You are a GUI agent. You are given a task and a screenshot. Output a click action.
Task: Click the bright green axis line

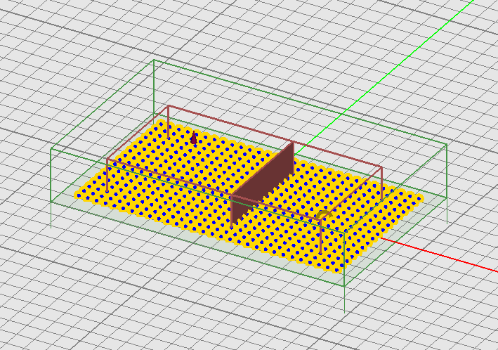pyautogui.click(x=384, y=77)
